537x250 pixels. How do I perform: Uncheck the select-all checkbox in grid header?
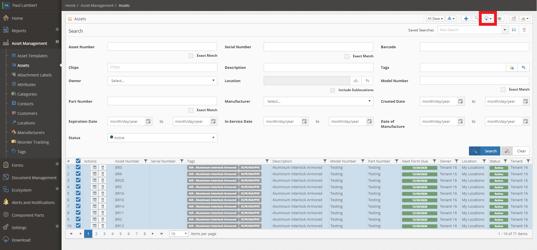[78, 161]
